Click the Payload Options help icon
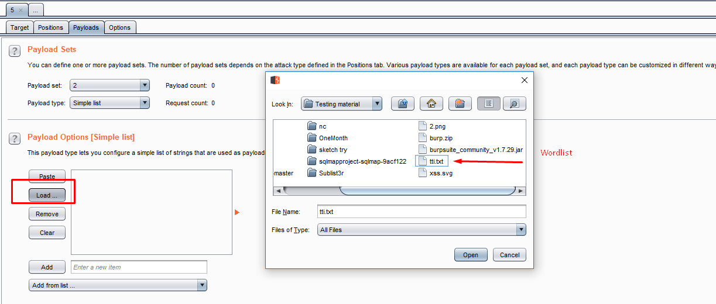Image resolution: width=716 pixels, height=304 pixels. 15,139
